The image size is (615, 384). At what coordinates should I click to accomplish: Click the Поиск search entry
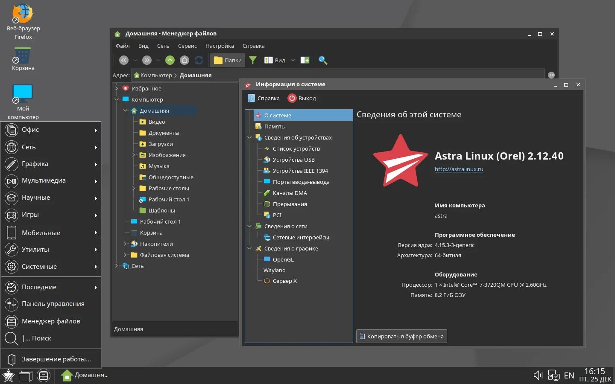(x=51, y=338)
